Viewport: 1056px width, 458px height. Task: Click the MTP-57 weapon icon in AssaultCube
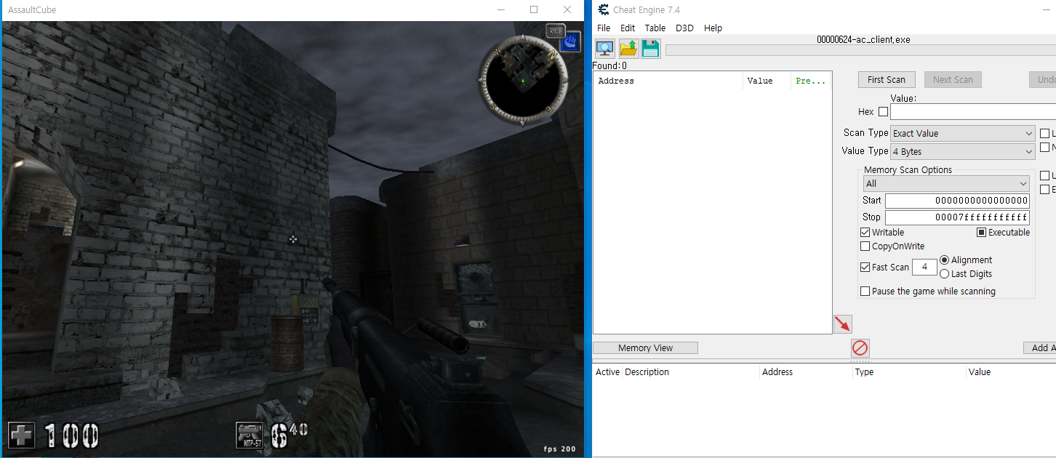249,435
